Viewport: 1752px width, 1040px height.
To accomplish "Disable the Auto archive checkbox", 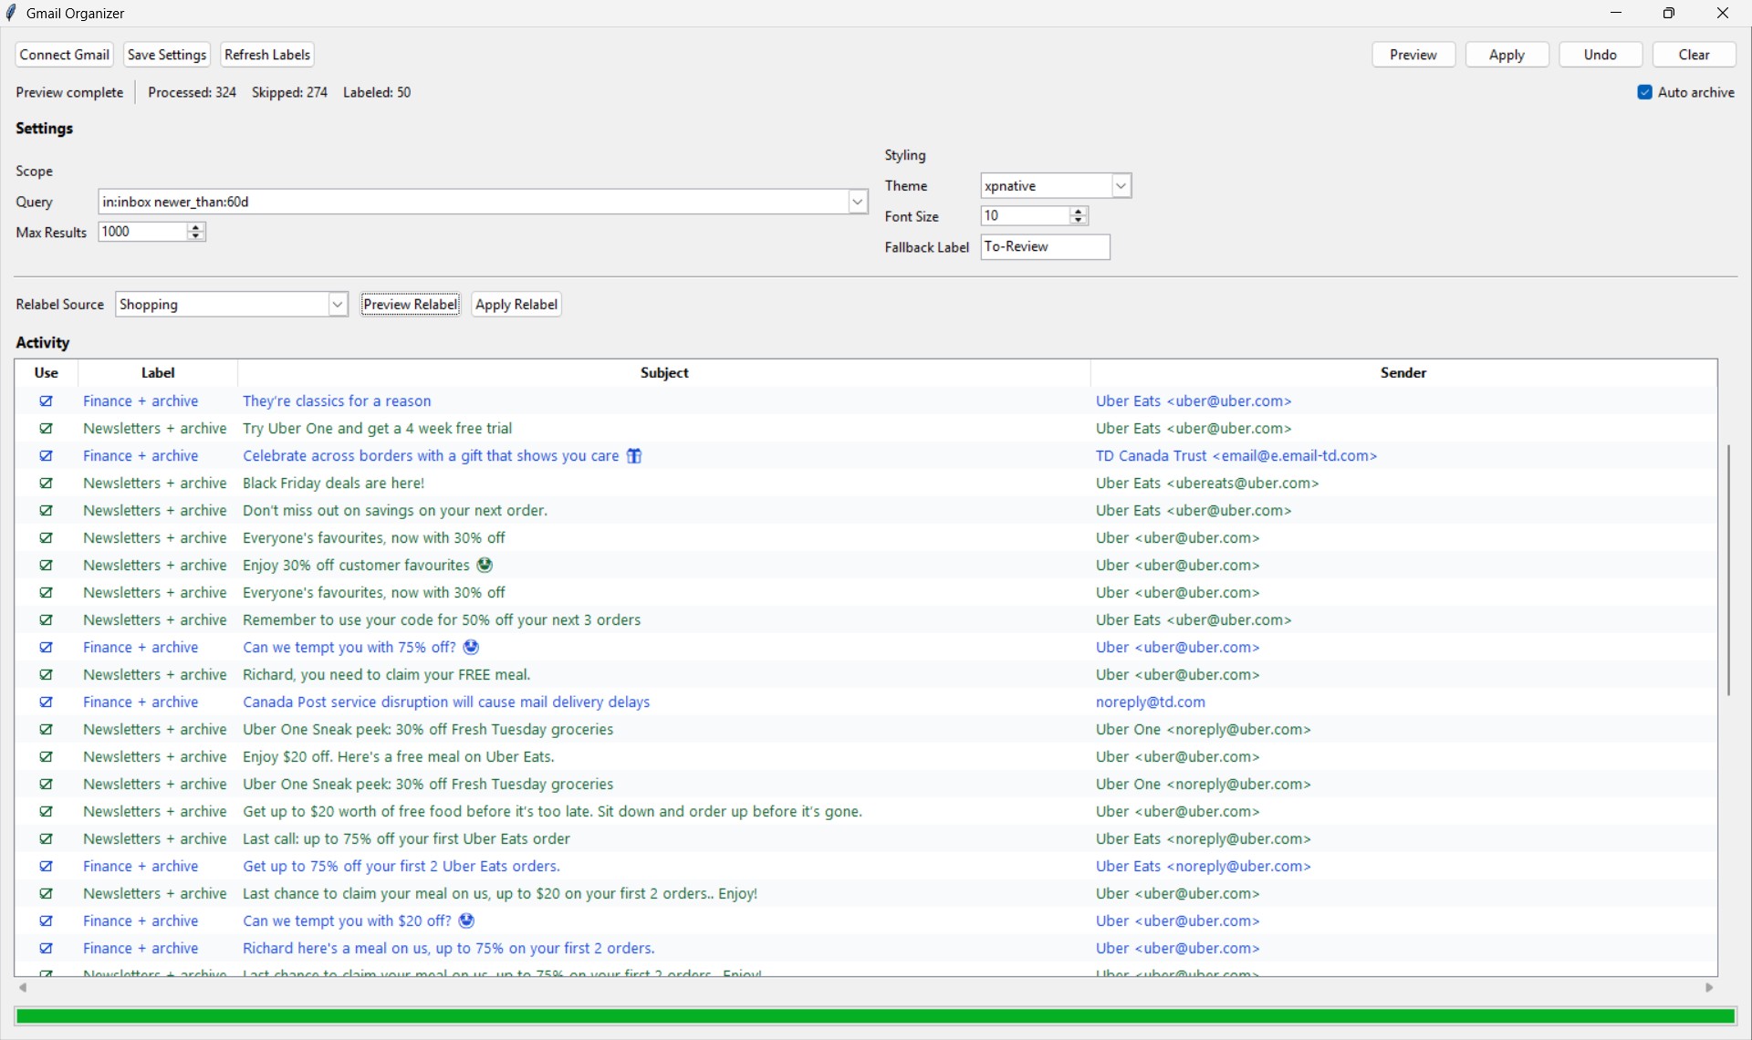I will click(x=1644, y=91).
